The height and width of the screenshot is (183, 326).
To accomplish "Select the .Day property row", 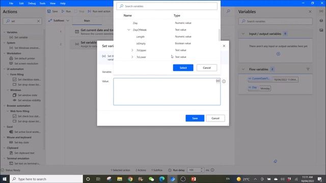I will pos(167,23).
